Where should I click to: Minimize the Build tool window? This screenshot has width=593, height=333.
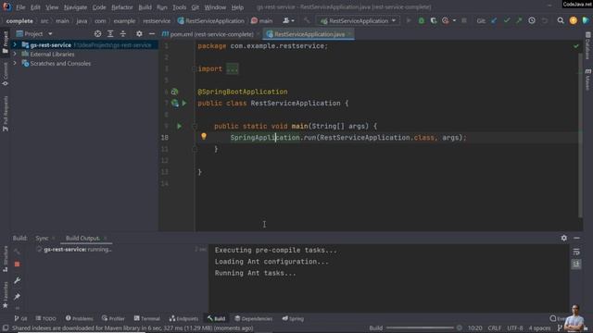coord(576,238)
